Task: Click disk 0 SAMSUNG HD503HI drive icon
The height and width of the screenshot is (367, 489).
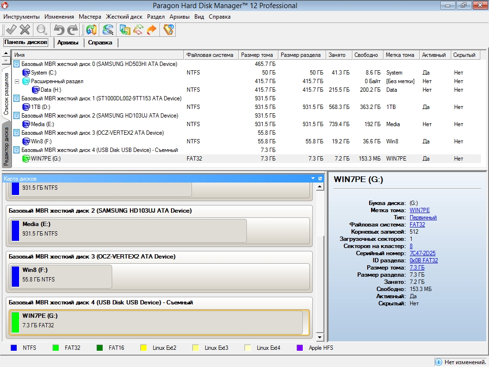Action: [17, 64]
